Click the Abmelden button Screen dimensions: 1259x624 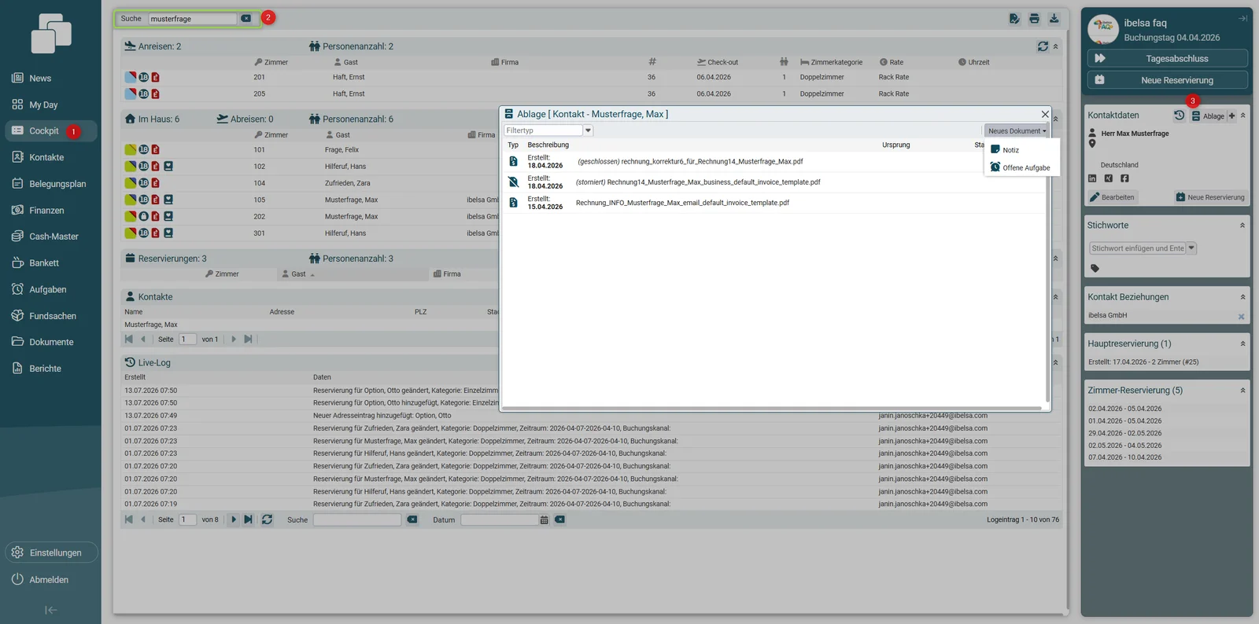click(41, 580)
